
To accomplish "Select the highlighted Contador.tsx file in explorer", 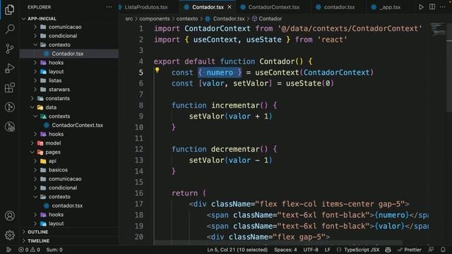I will pyautogui.click(x=68, y=54).
